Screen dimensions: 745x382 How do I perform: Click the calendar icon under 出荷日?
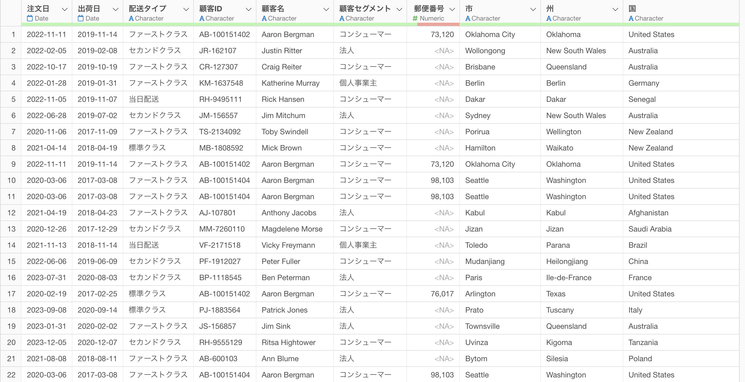point(81,19)
